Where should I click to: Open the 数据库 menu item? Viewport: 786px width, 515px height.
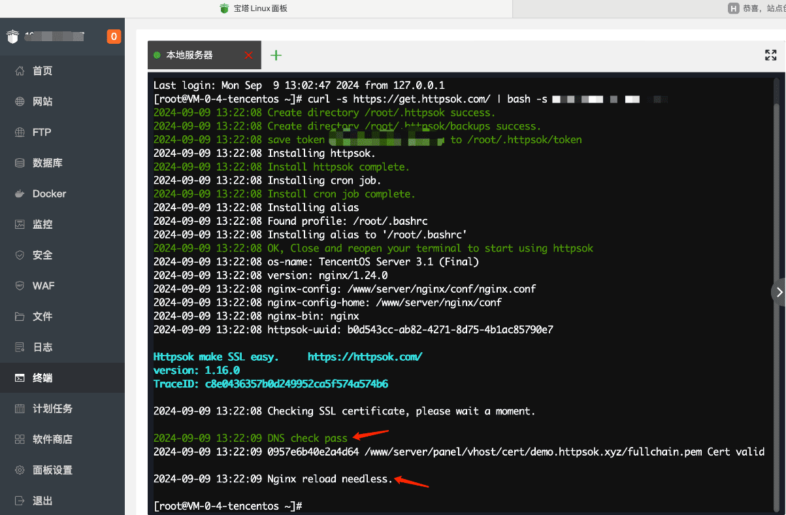click(x=62, y=163)
